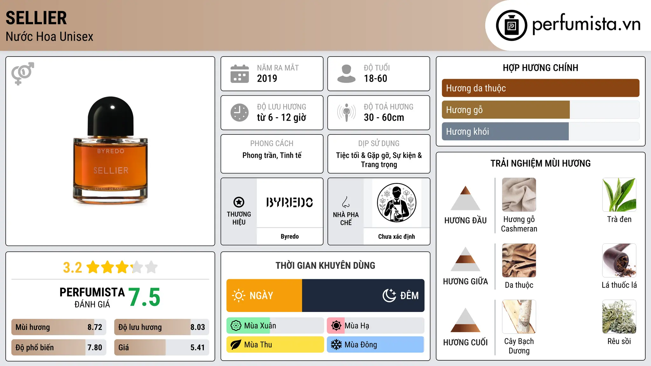Click the Sellier perfume bottle image

110,151
